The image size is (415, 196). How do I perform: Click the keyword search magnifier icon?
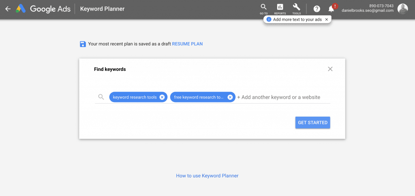pyautogui.click(x=101, y=97)
